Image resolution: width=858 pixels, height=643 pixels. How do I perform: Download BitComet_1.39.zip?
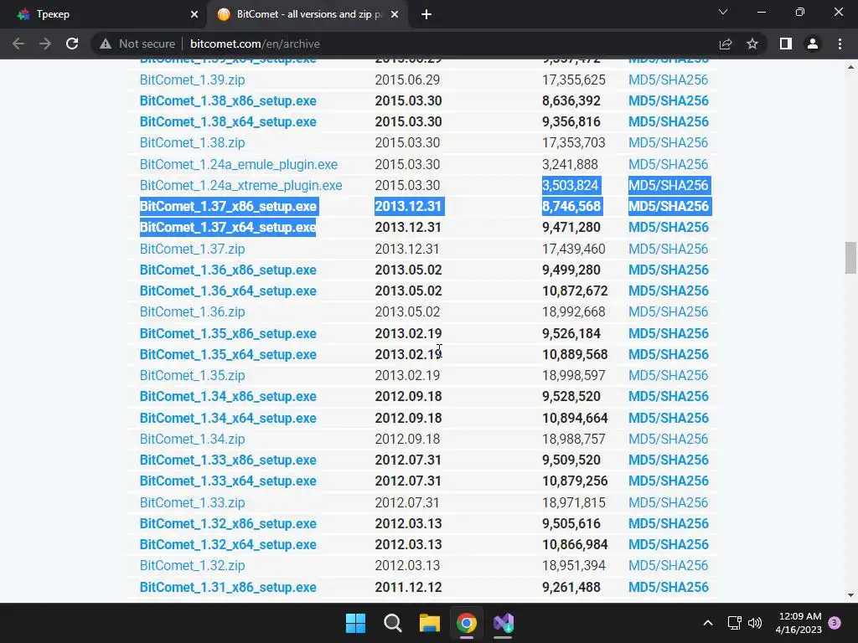click(192, 80)
